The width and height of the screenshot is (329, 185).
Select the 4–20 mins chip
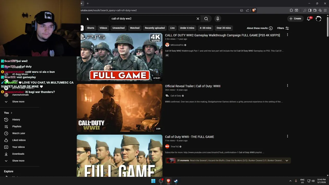pyautogui.click(x=205, y=28)
